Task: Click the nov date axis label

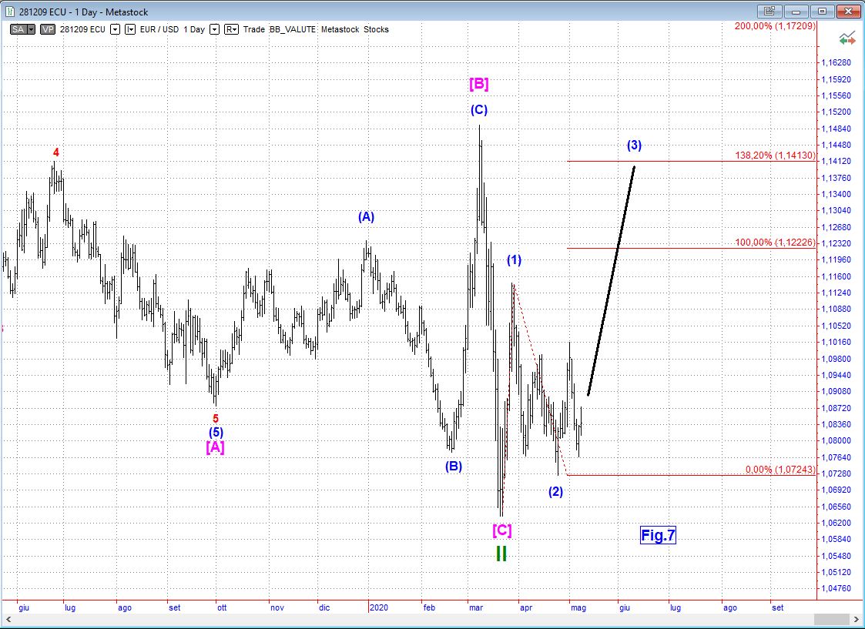Action: coord(277,607)
